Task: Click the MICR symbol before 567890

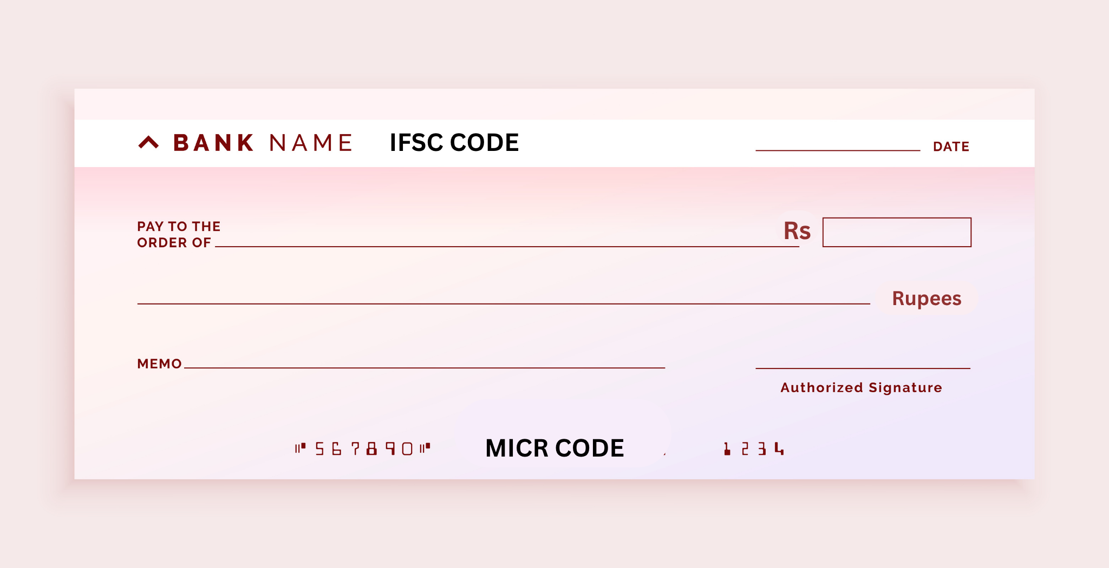Action: click(x=300, y=448)
